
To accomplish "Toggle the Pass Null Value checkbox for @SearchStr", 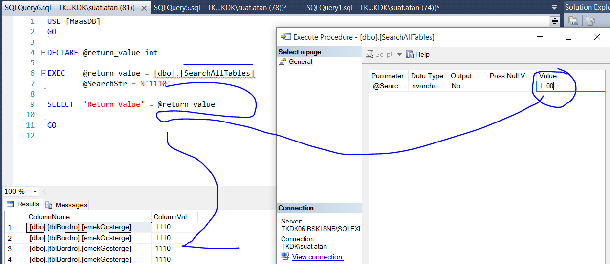I will click(512, 86).
